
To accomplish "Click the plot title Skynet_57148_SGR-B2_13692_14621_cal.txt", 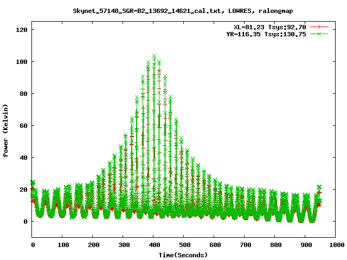I will point(147,11).
